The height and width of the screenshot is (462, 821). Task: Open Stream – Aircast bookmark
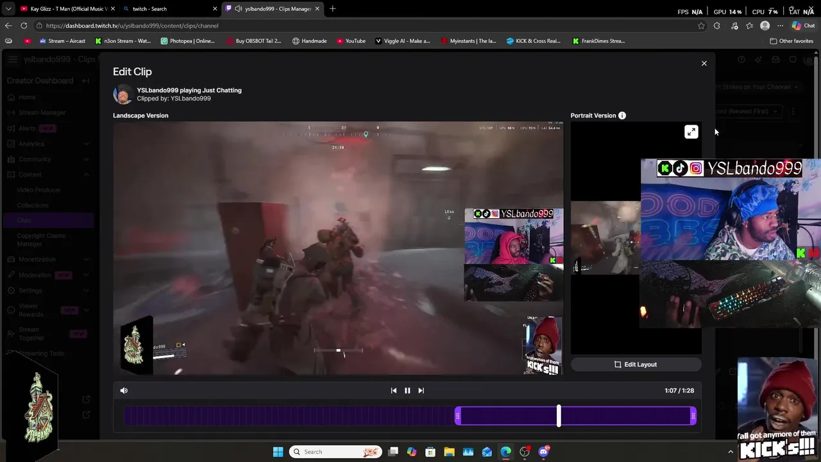(x=62, y=41)
